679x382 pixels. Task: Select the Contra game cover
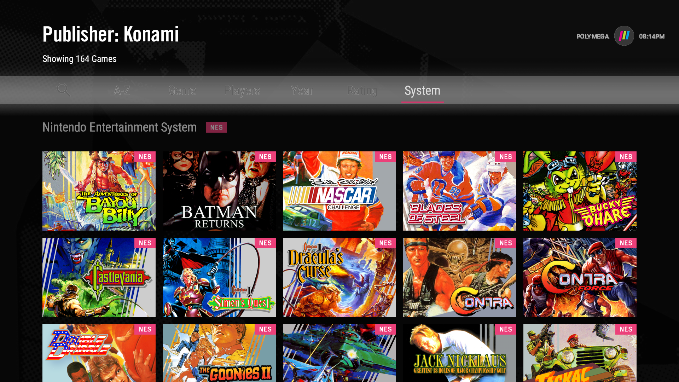pos(460,277)
